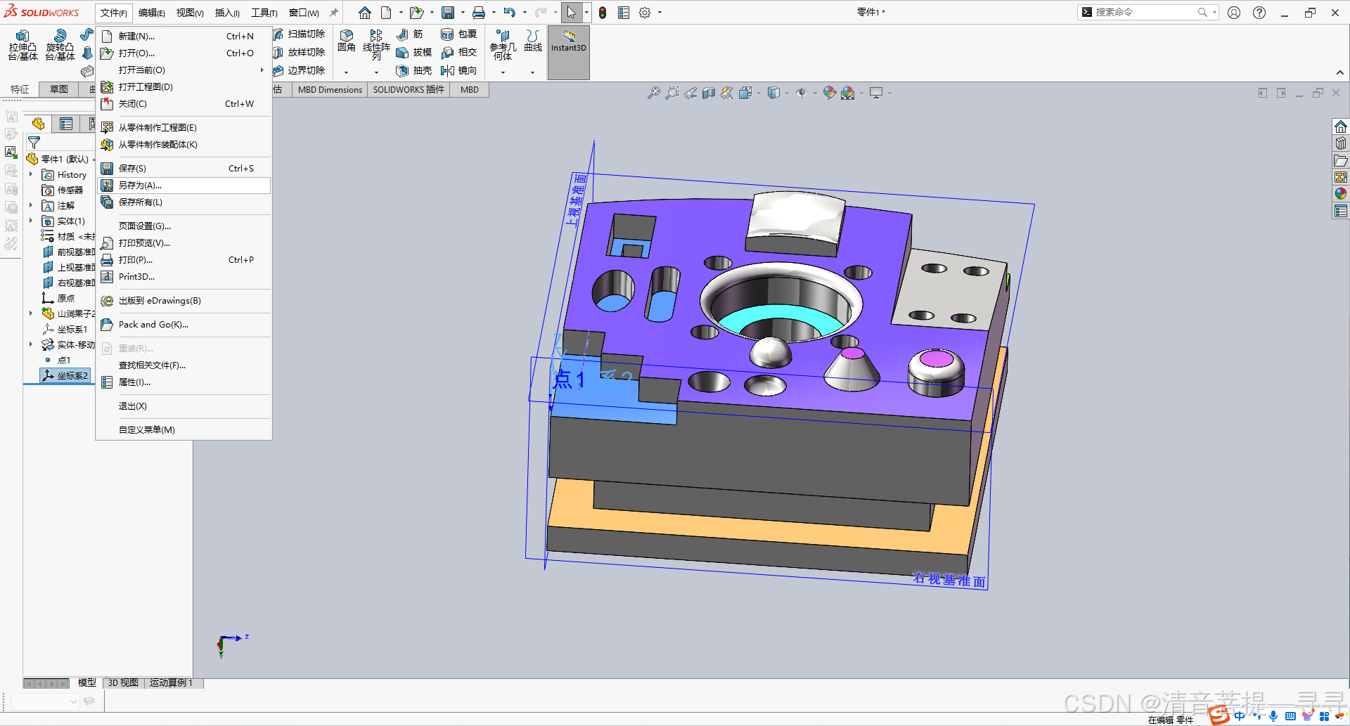Image resolution: width=1350 pixels, height=726 pixels.
Task: Select the 原点 origin tree item
Action: pyautogui.click(x=58, y=298)
